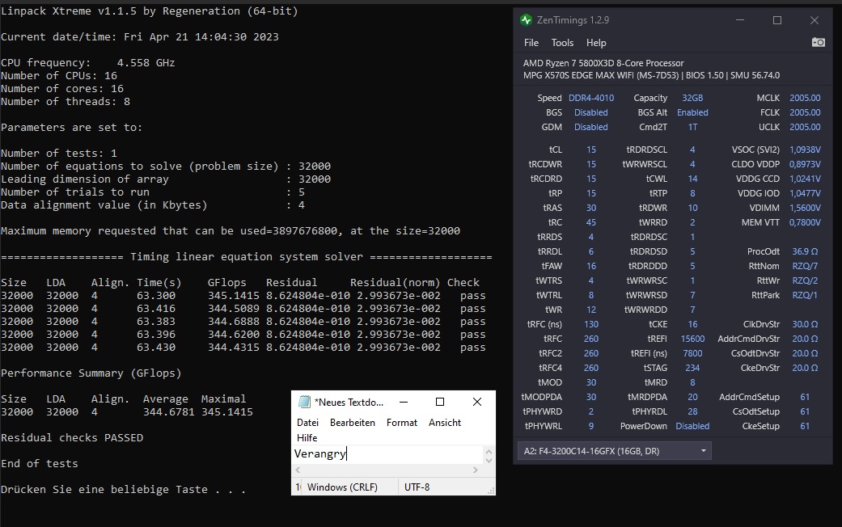Open the File menu in ZenTimings

(531, 43)
